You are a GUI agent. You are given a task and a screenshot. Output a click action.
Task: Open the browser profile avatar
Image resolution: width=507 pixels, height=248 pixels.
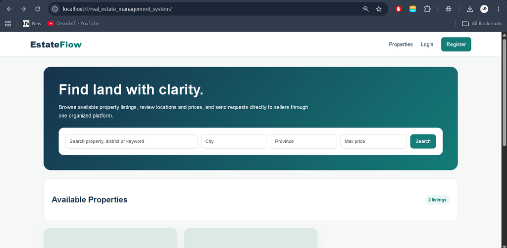point(484,9)
